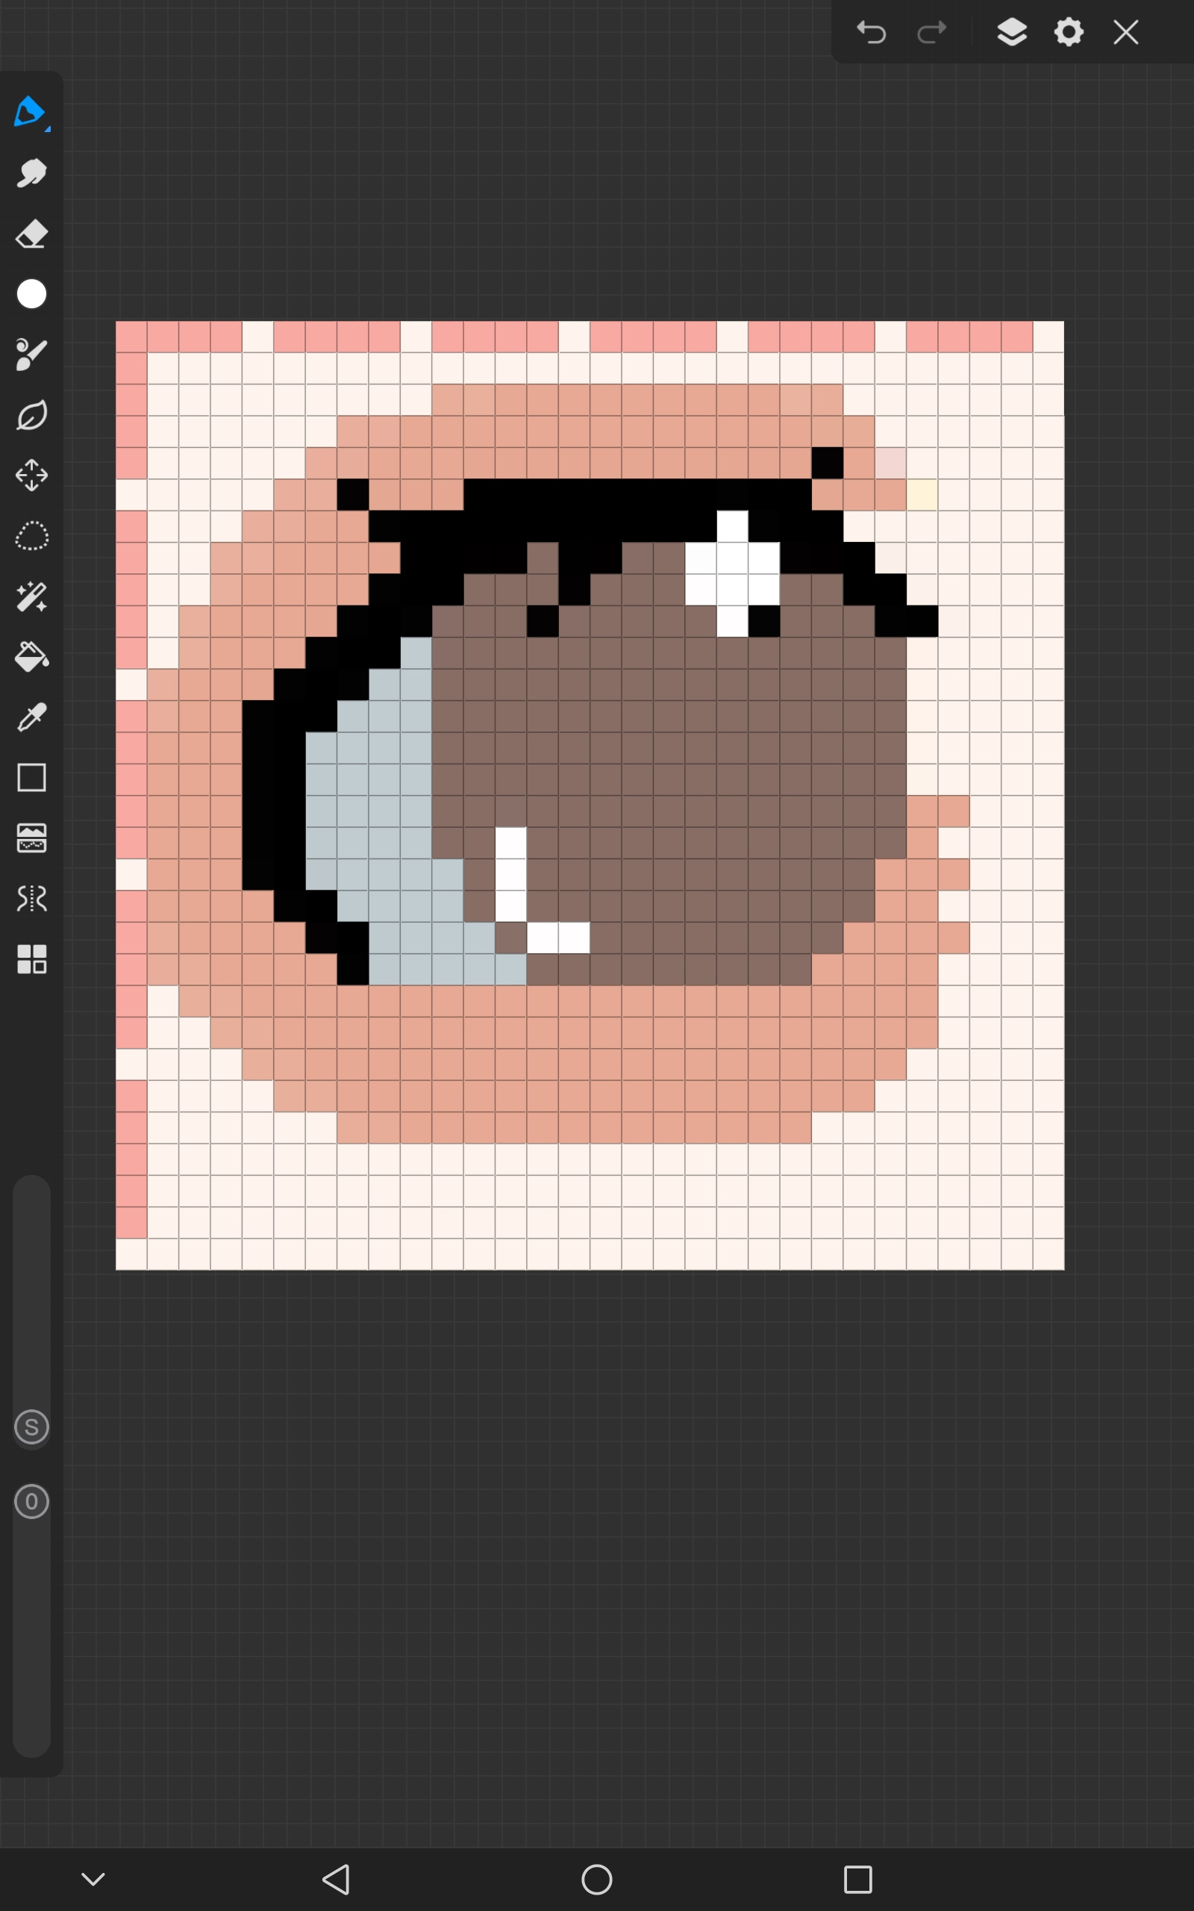
Task: Tap the Android home circle
Action: tap(597, 1880)
